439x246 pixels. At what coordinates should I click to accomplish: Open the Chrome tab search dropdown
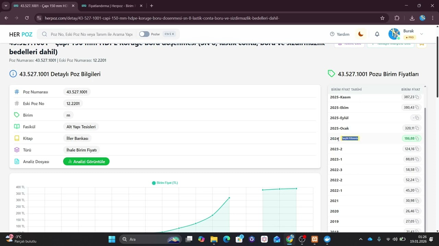click(x=6, y=6)
